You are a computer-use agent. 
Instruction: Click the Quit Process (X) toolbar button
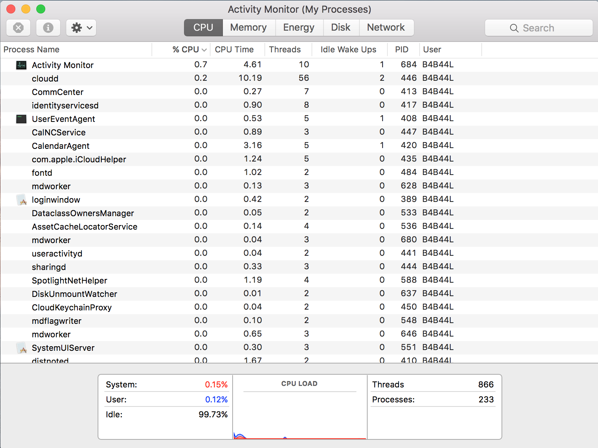[x=18, y=28]
